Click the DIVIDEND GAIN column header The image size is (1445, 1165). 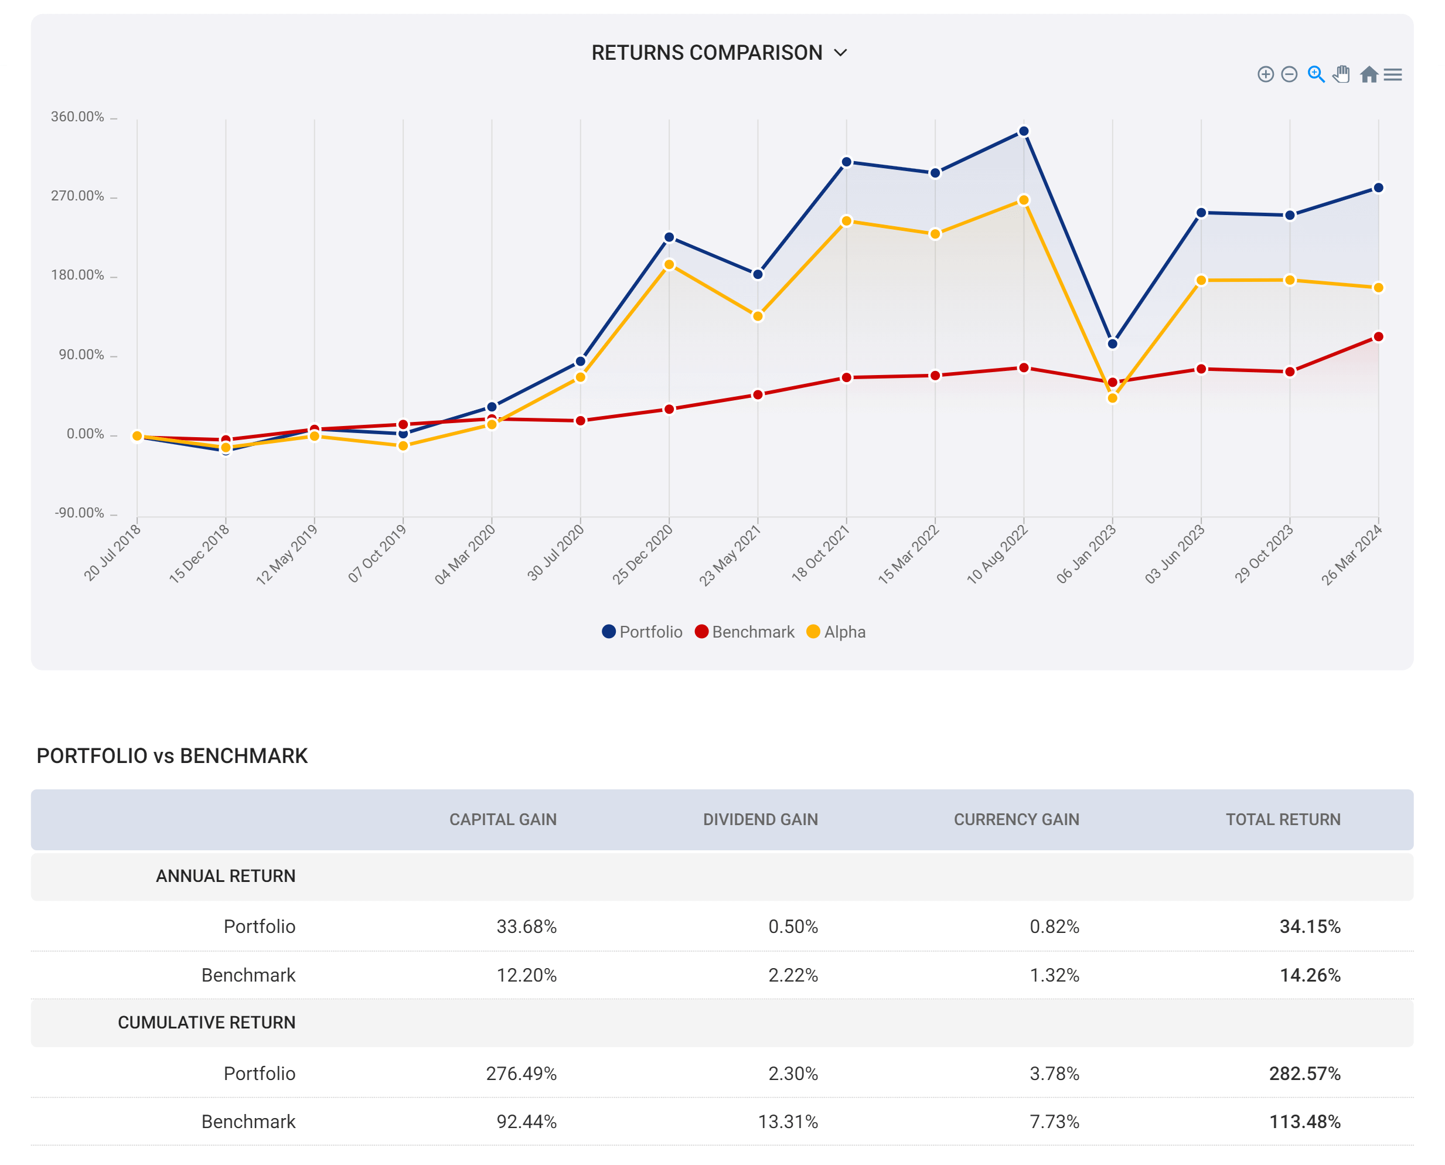(x=760, y=819)
